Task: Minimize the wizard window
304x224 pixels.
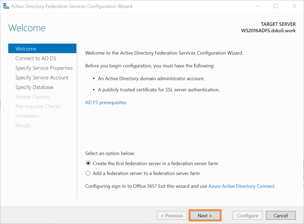Action: 257,6
